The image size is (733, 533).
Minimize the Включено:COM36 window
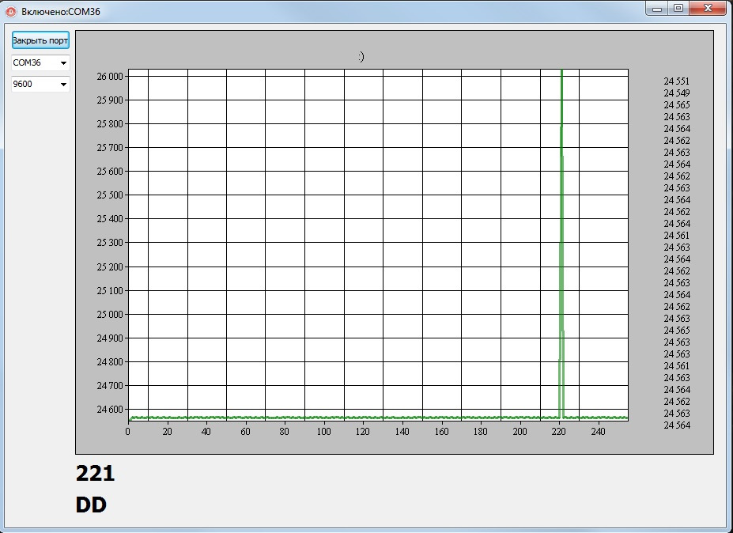click(657, 9)
